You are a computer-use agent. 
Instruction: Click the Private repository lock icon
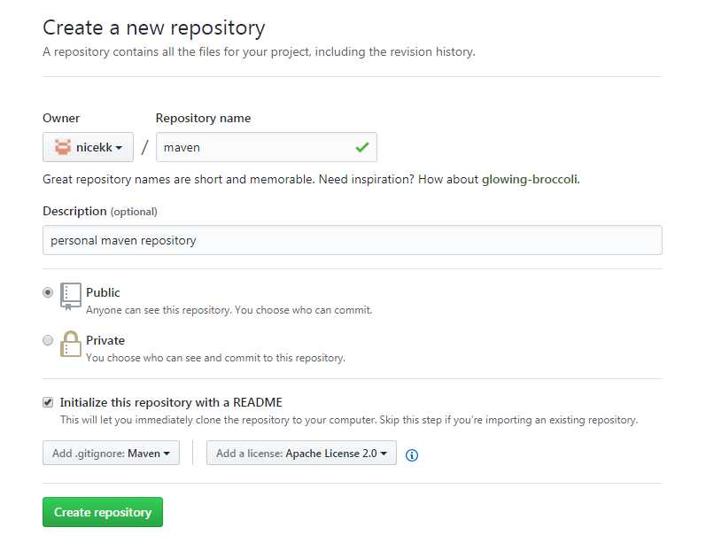[71, 344]
